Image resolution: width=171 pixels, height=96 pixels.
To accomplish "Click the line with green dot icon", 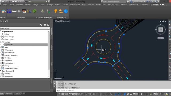I will 48,11.
